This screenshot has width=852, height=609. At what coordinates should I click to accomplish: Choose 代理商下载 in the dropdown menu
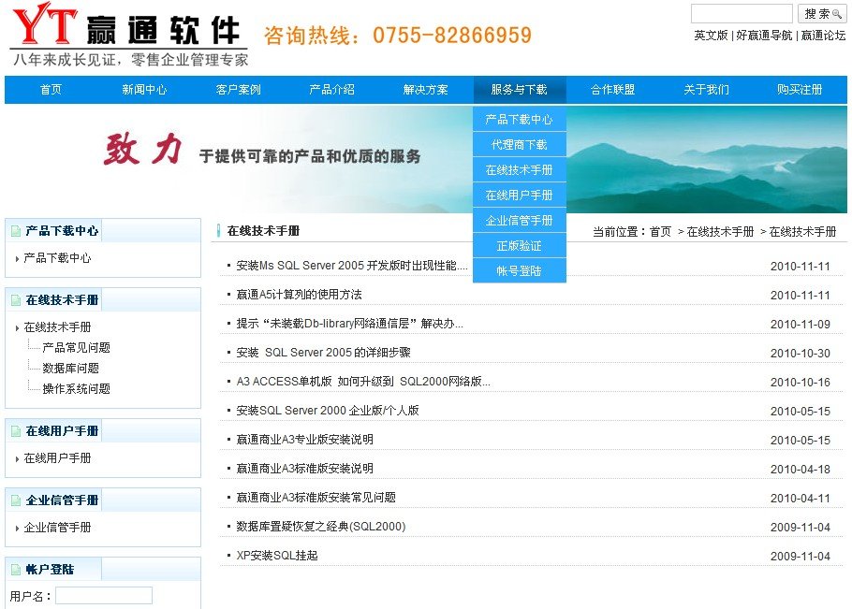coord(519,145)
